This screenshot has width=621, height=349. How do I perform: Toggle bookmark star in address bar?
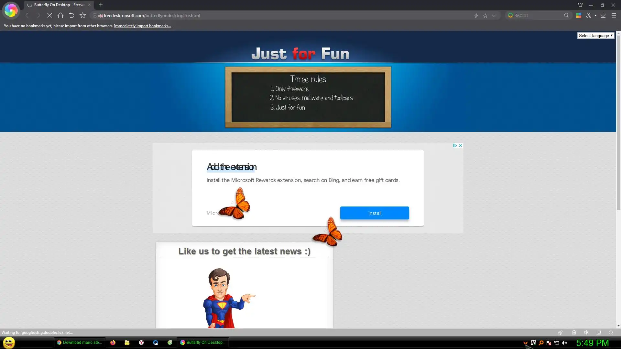point(485,16)
